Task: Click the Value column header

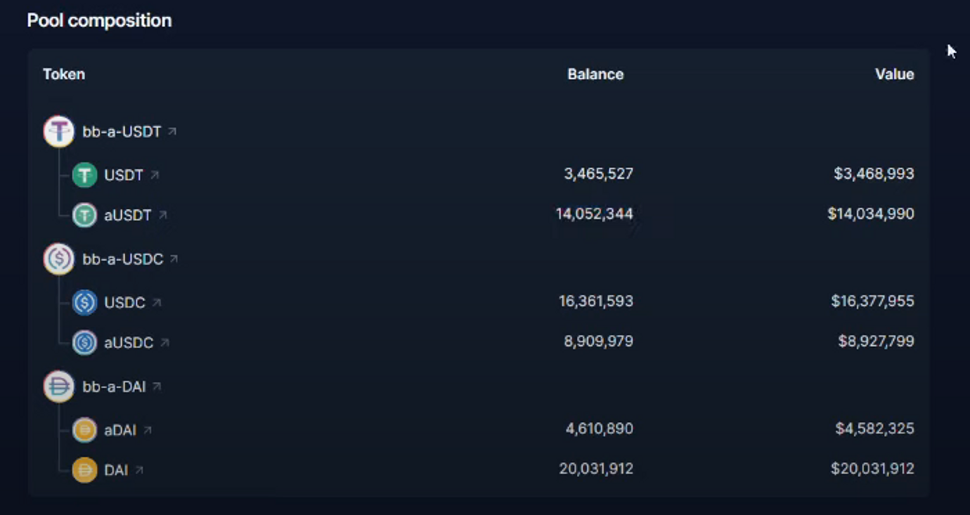Action: tap(894, 74)
